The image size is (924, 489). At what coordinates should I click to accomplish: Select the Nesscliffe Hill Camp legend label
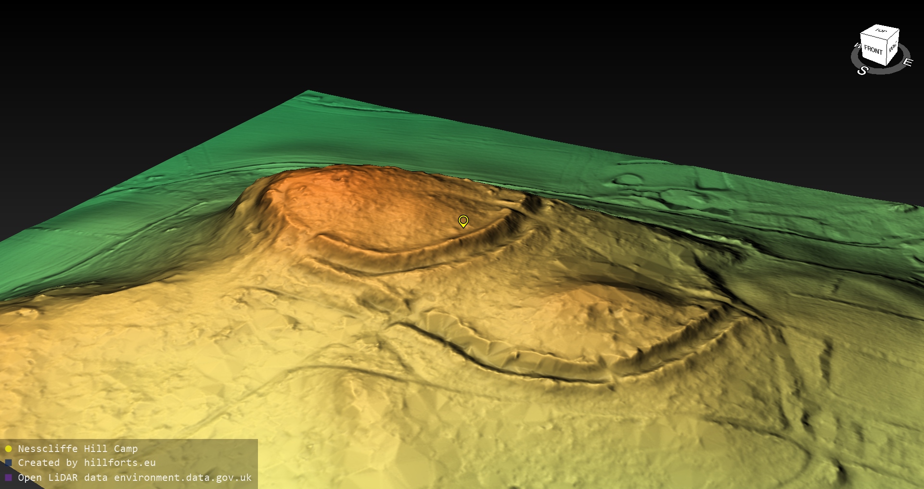point(77,449)
